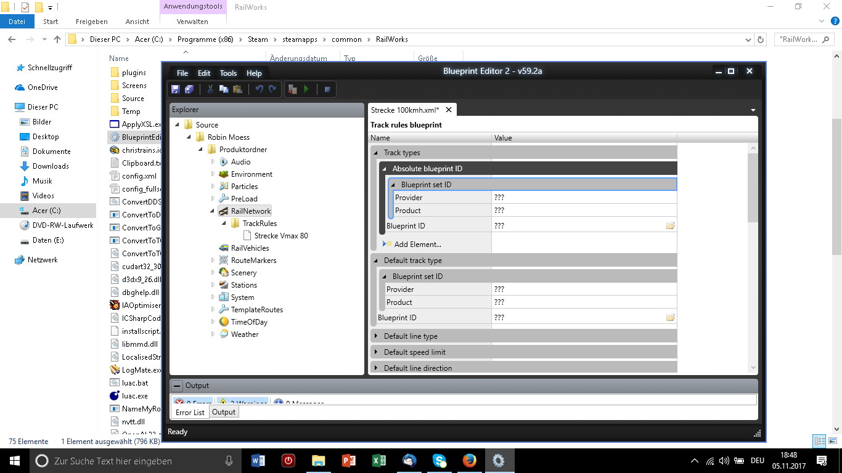Expand the Default speed limit section

pos(376,352)
